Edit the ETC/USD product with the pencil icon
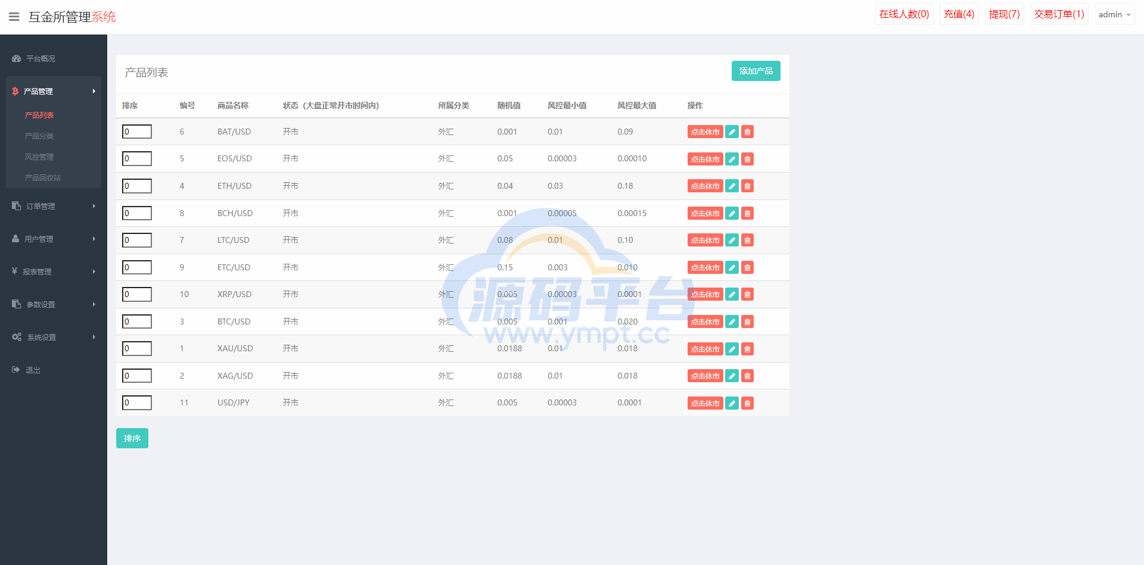The width and height of the screenshot is (1144, 565). 732,267
